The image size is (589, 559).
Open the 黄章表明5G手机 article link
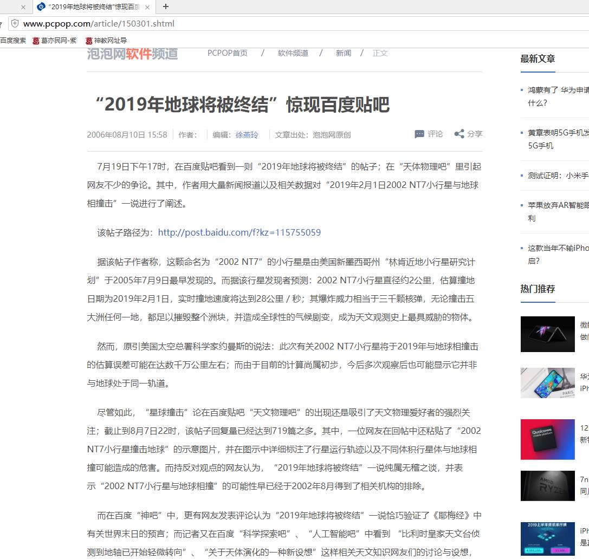click(x=558, y=132)
